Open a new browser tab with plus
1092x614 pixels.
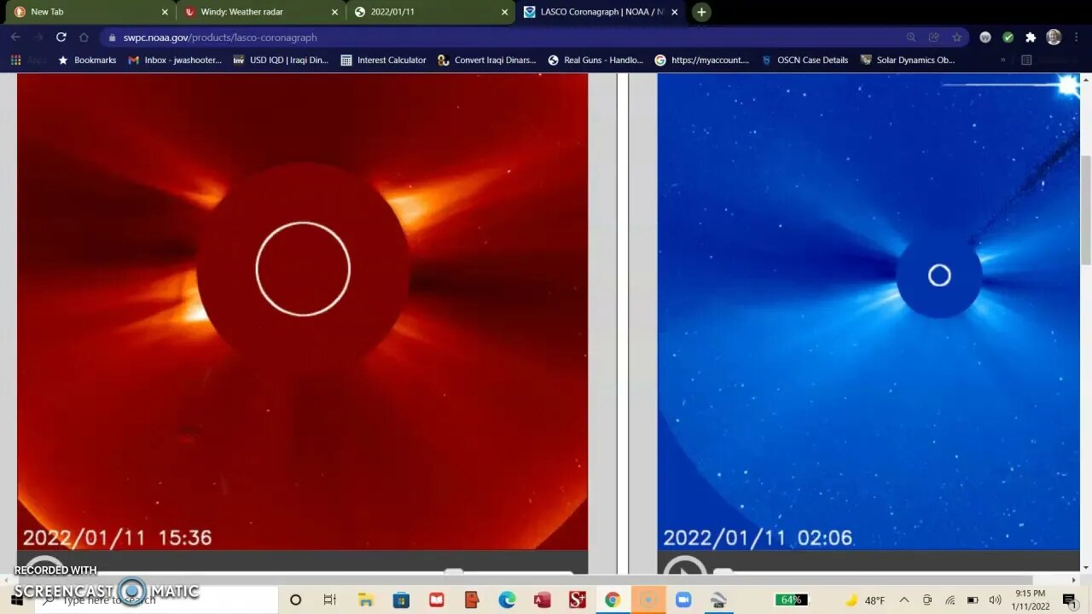click(701, 12)
